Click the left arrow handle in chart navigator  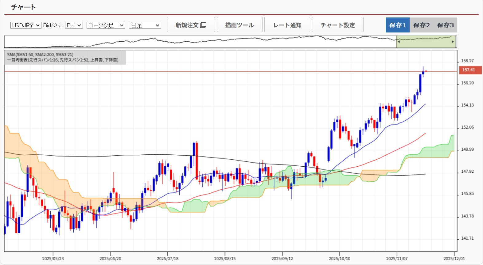[x=399, y=42]
